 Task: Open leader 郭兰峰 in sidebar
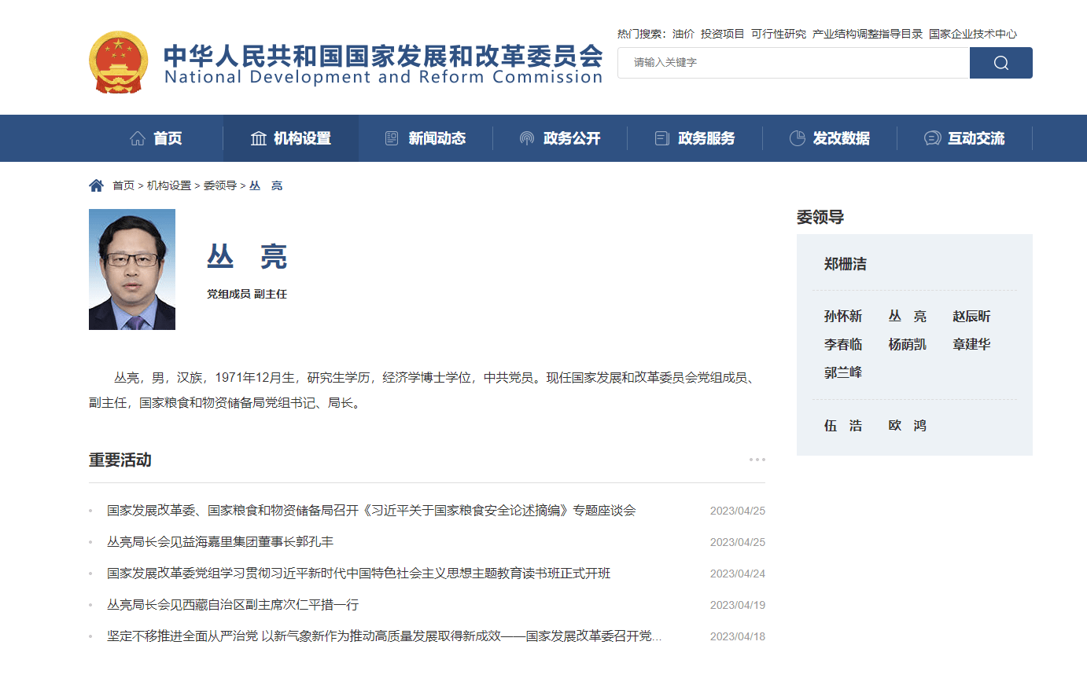click(843, 372)
